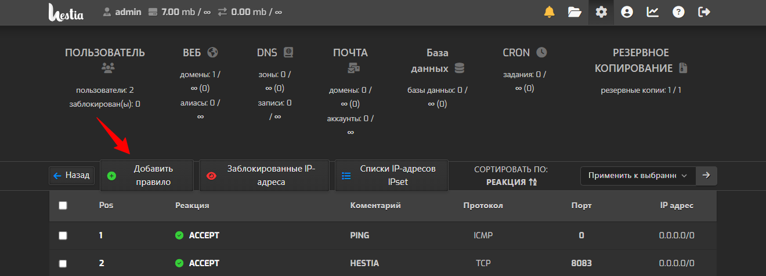Open server settings gear icon
Viewport: 766px width, 276px height.
click(601, 12)
